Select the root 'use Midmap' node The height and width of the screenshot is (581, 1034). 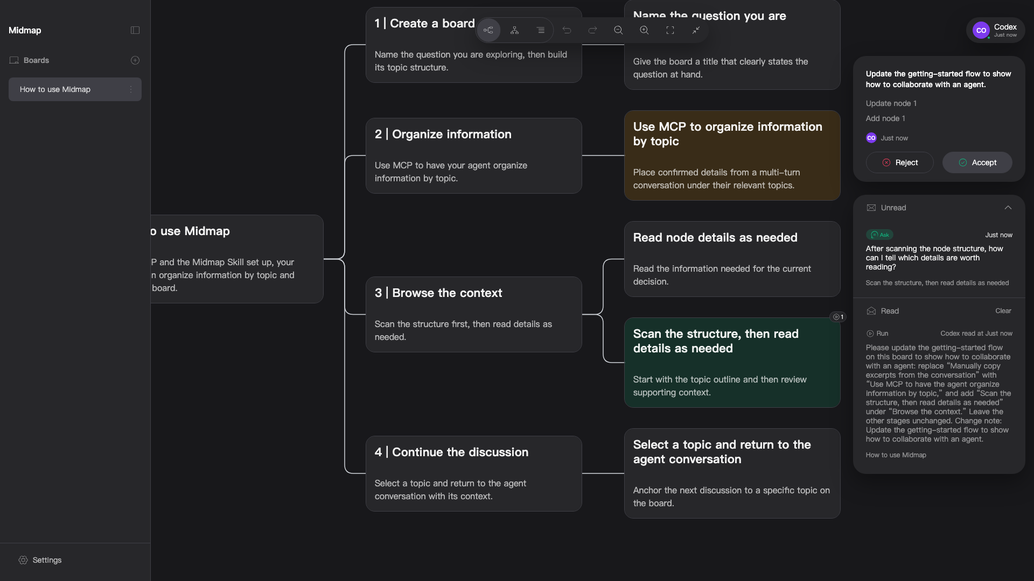pos(237,259)
